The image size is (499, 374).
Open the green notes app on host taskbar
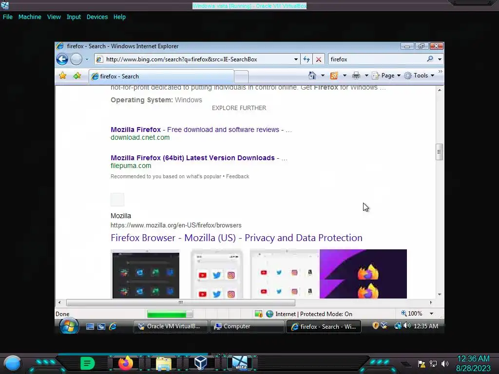[87, 363]
